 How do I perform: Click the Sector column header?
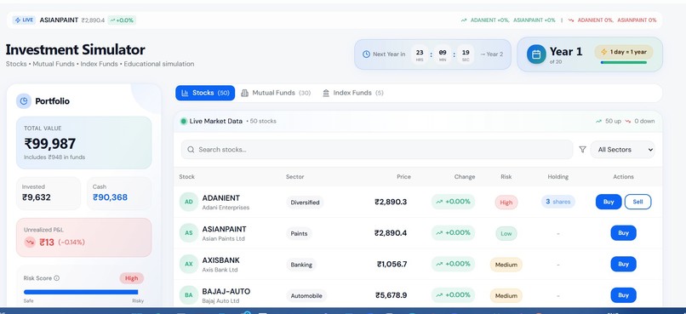point(294,177)
